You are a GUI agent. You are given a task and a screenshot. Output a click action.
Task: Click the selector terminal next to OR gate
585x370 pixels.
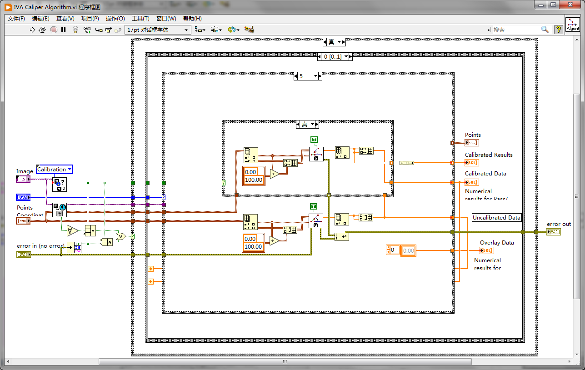click(x=133, y=236)
